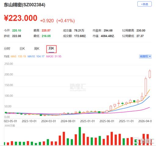The image size is (156, 146).
Task: Click the stock title 东山精密(SZ002384)
Action: point(24,5)
